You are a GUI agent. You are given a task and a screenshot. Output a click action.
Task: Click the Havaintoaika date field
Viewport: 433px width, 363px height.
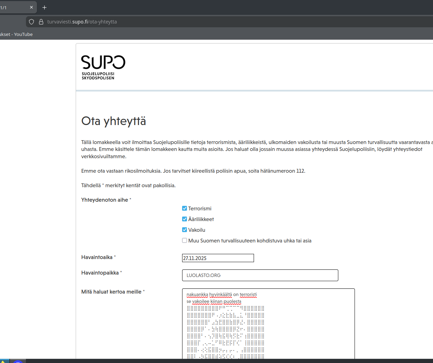[218, 258]
